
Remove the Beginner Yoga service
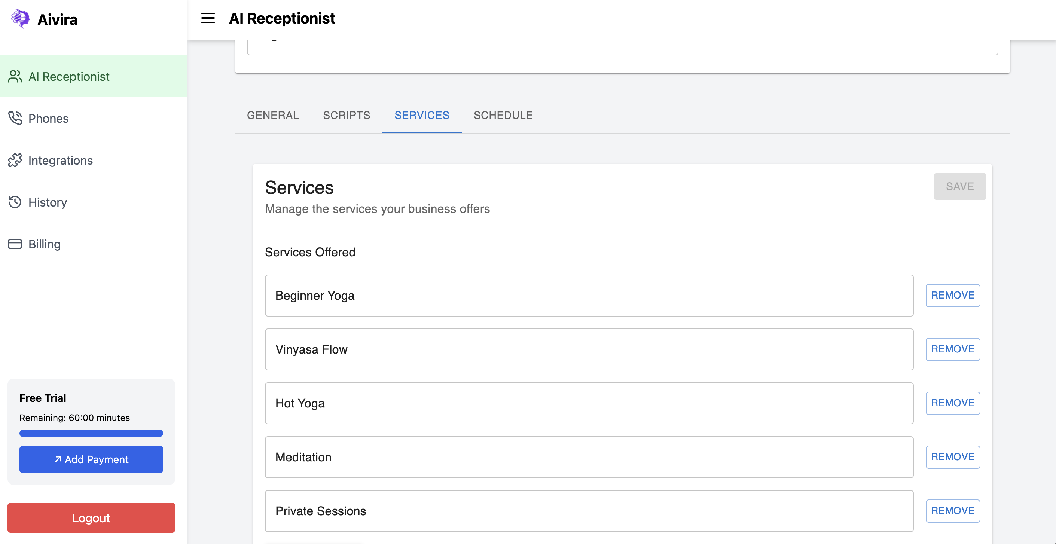[x=952, y=295]
